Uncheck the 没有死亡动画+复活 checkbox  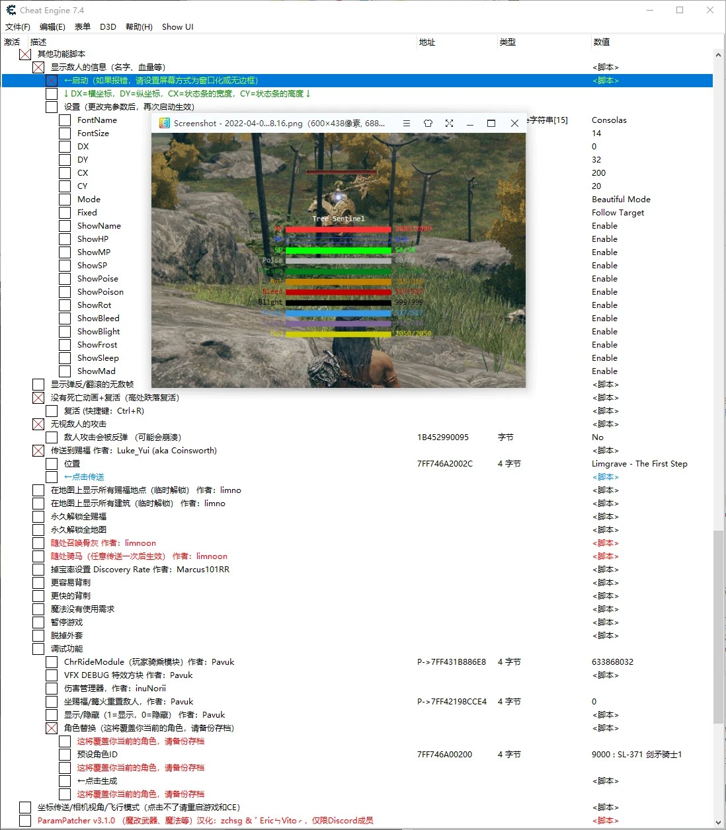[x=38, y=398]
